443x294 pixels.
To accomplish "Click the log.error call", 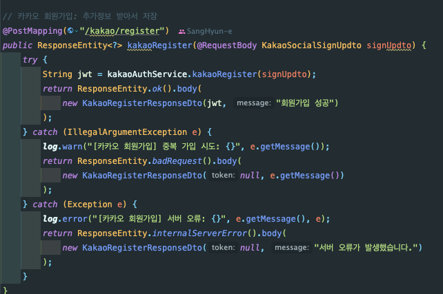I will click(65, 219).
